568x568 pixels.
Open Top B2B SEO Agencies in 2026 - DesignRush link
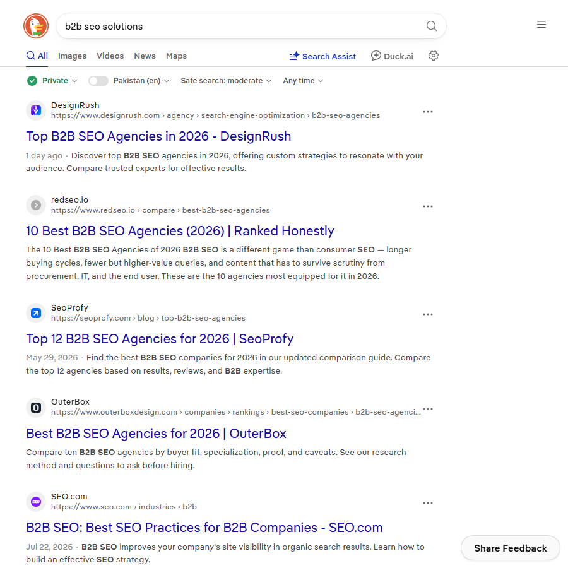click(158, 136)
